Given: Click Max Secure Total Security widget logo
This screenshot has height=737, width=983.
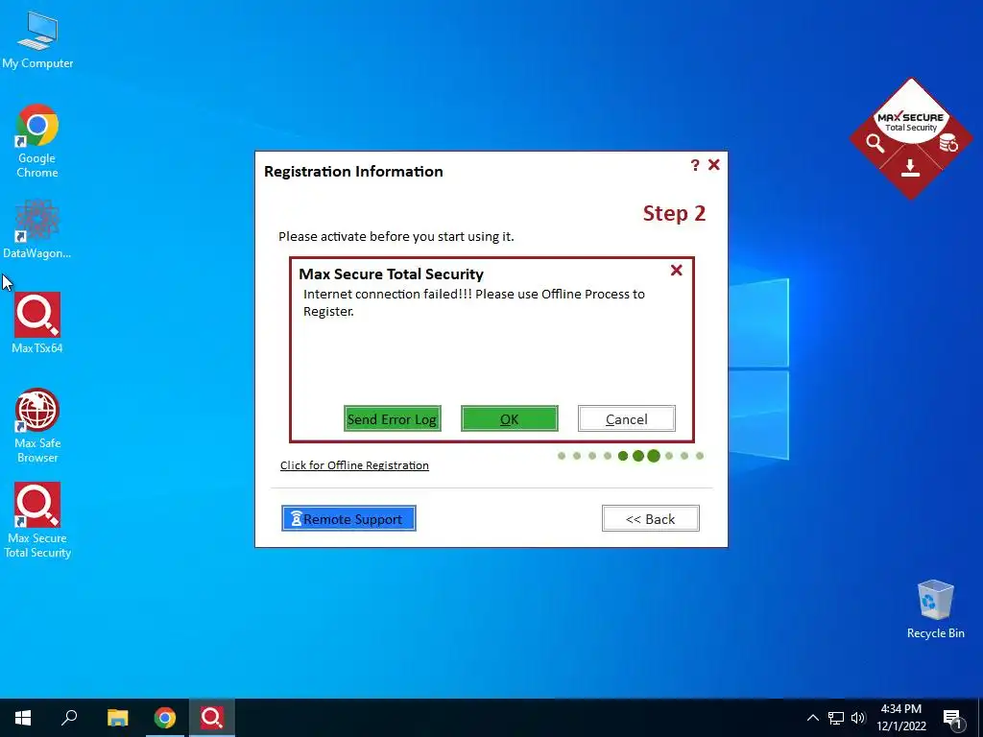Looking at the screenshot, I should (911, 121).
